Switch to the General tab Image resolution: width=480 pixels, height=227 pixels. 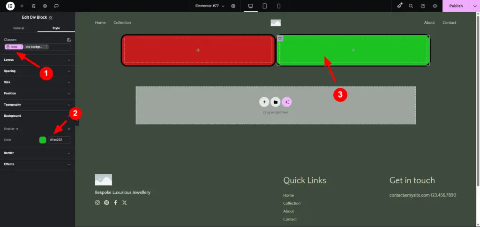(19, 28)
